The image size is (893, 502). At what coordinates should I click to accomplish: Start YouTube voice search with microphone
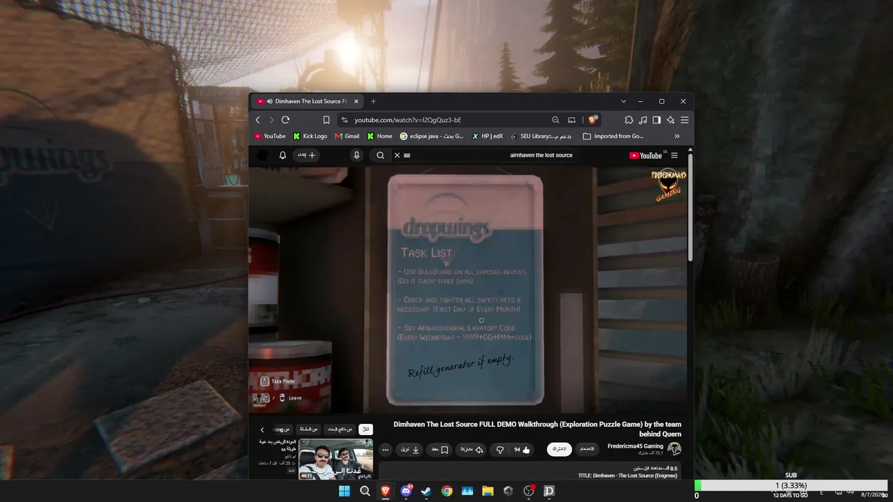click(x=357, y=155)
